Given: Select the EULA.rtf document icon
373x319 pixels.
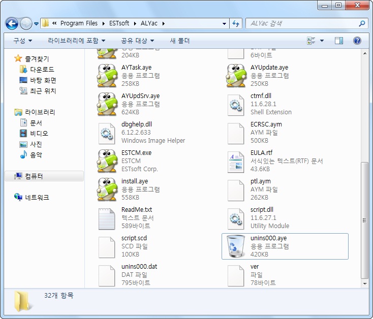Looking at the screenshot, I should tap(236, 162).
